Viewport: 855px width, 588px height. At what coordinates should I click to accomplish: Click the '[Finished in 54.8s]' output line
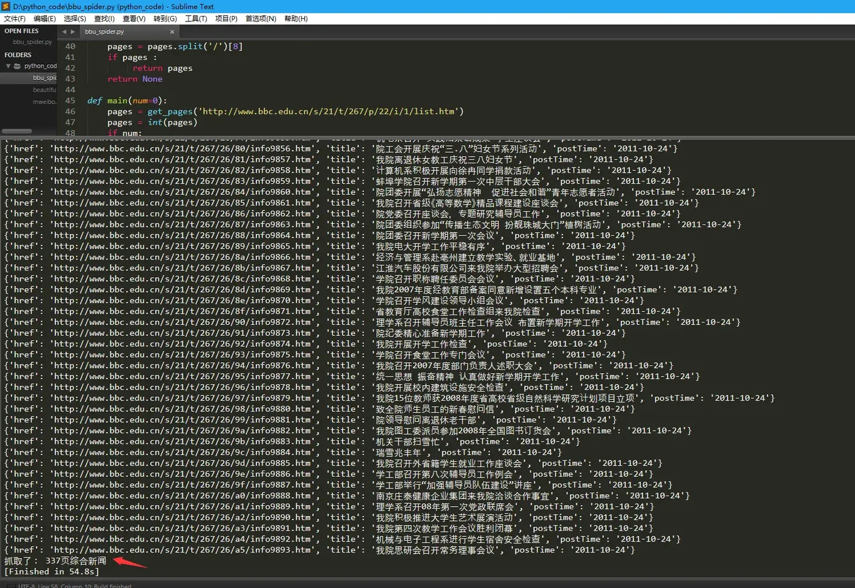point(52,572)
